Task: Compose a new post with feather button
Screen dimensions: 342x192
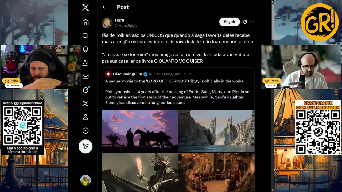Action: coord(85,146)
